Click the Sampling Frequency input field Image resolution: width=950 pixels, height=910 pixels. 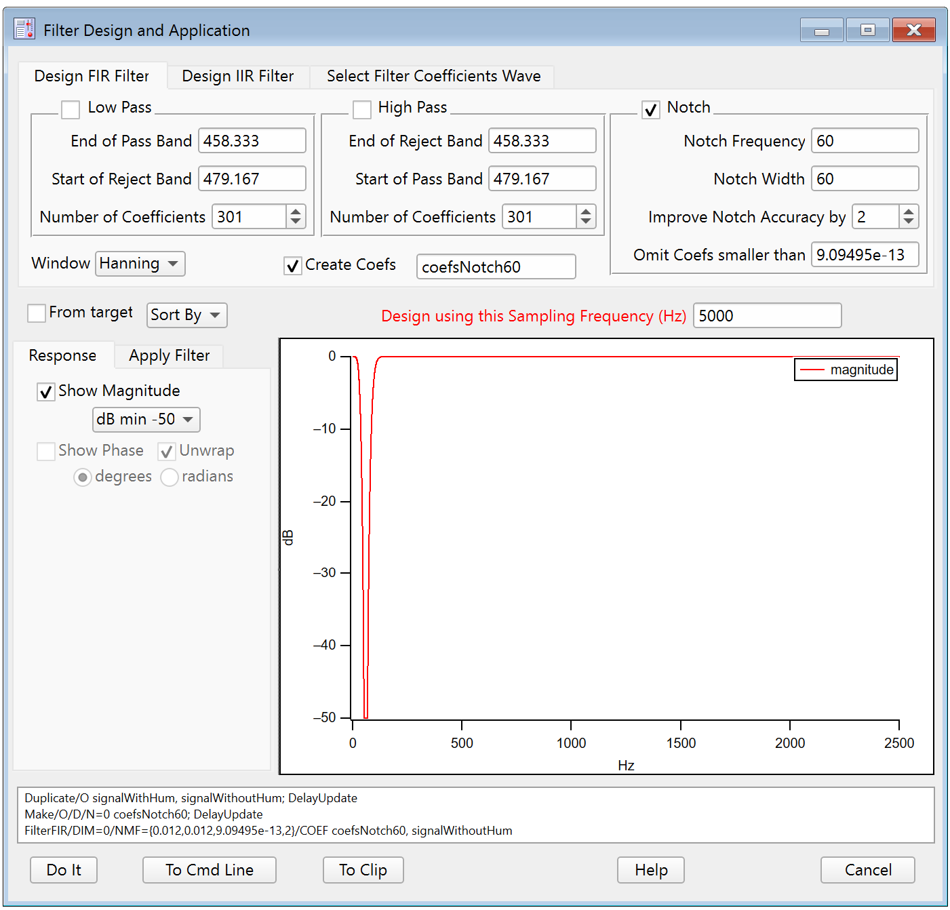766,316
